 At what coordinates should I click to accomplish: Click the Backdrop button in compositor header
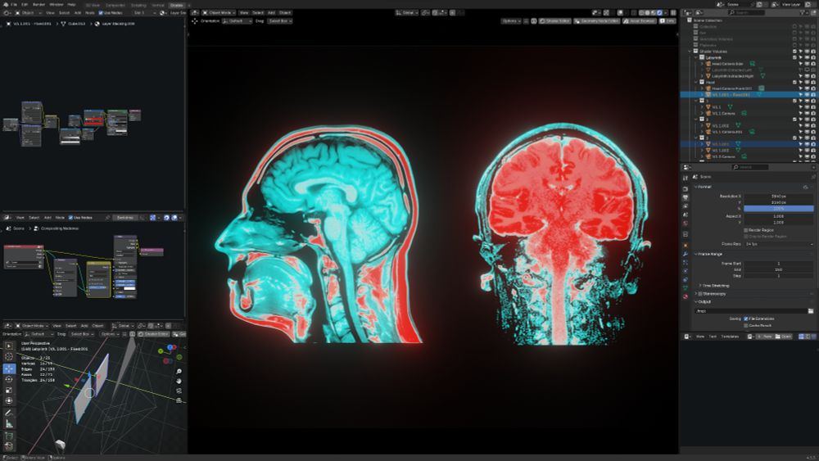125,218
